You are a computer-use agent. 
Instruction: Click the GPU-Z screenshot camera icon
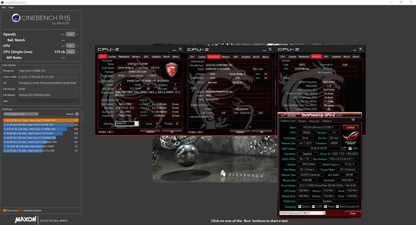coord(353,120)
